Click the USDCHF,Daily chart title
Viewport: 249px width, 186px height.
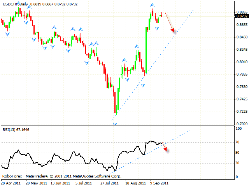point(14,3)
